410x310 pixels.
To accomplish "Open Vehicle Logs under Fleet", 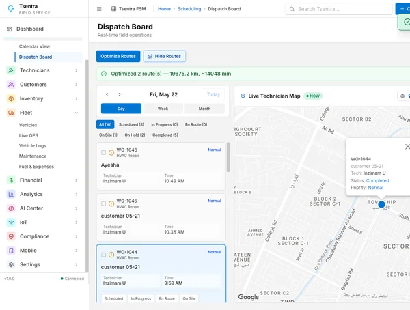I will coord(32,146).
